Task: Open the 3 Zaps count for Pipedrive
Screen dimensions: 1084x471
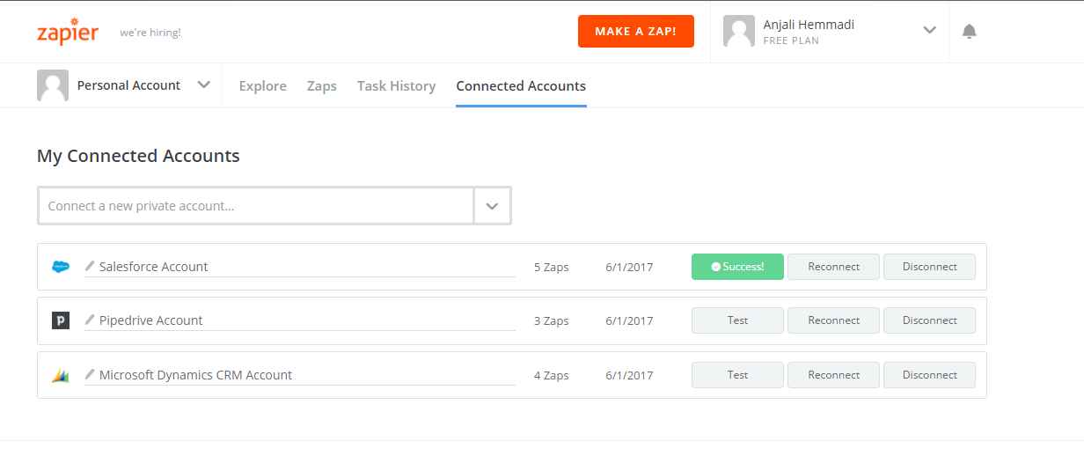Action: [552, 320]
